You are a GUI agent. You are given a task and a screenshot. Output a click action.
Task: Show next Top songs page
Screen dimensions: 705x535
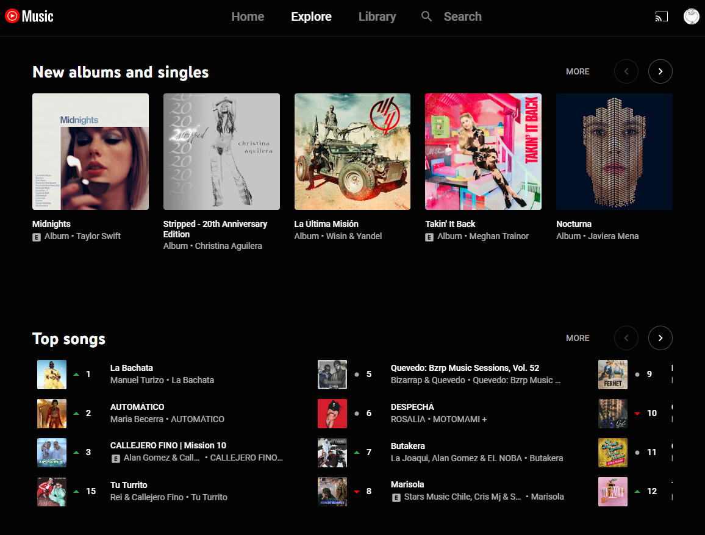pyautogui.click(x=660, y=338)
